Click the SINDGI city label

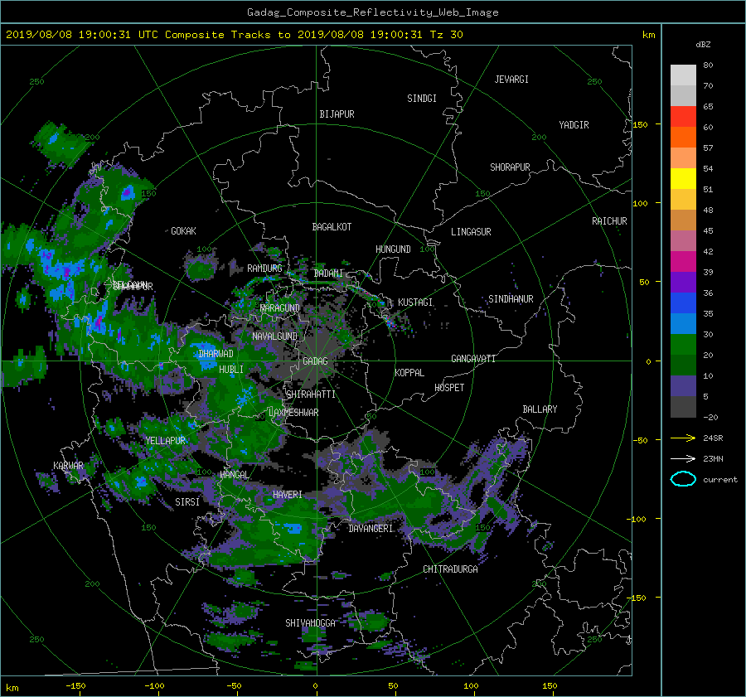tap(422, 99)
